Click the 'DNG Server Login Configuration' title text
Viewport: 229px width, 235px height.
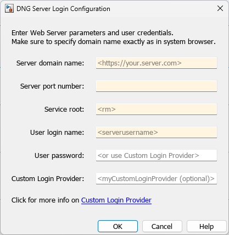[x=63, y=9]
